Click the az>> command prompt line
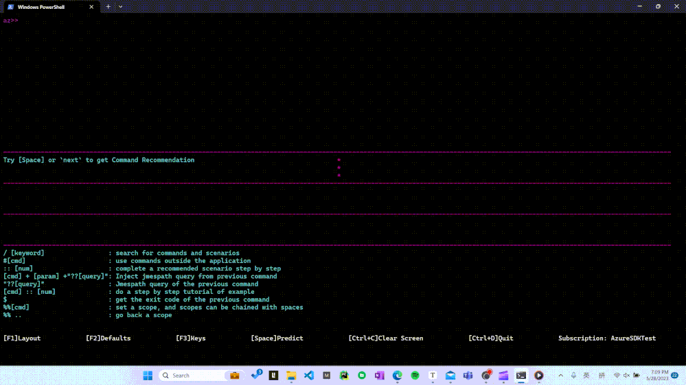Viewport: 686px width, 385px height. point(10,21)
